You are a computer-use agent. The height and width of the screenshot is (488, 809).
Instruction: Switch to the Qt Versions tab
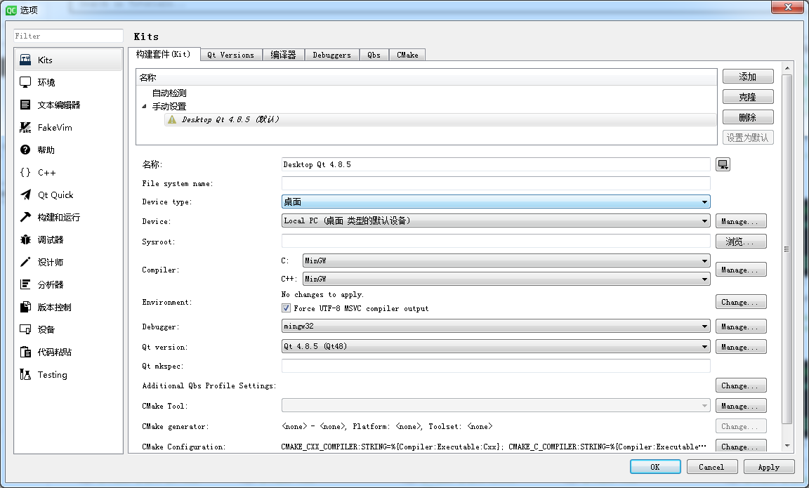230,54
